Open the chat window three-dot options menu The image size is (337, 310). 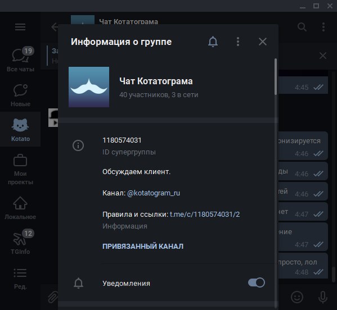pyautogui.click(x=323, y=27)
